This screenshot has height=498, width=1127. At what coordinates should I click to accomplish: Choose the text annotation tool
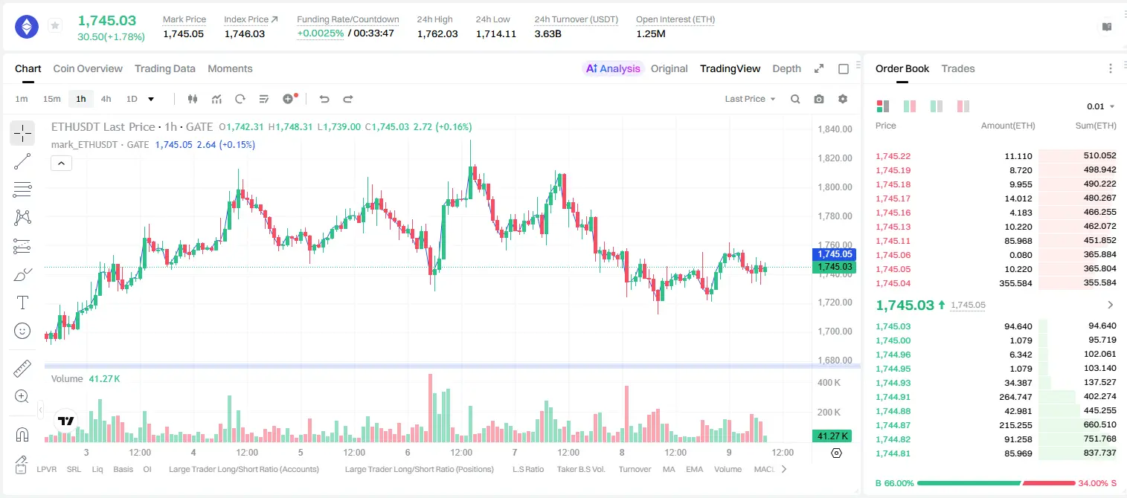click(x=22, y=303)
